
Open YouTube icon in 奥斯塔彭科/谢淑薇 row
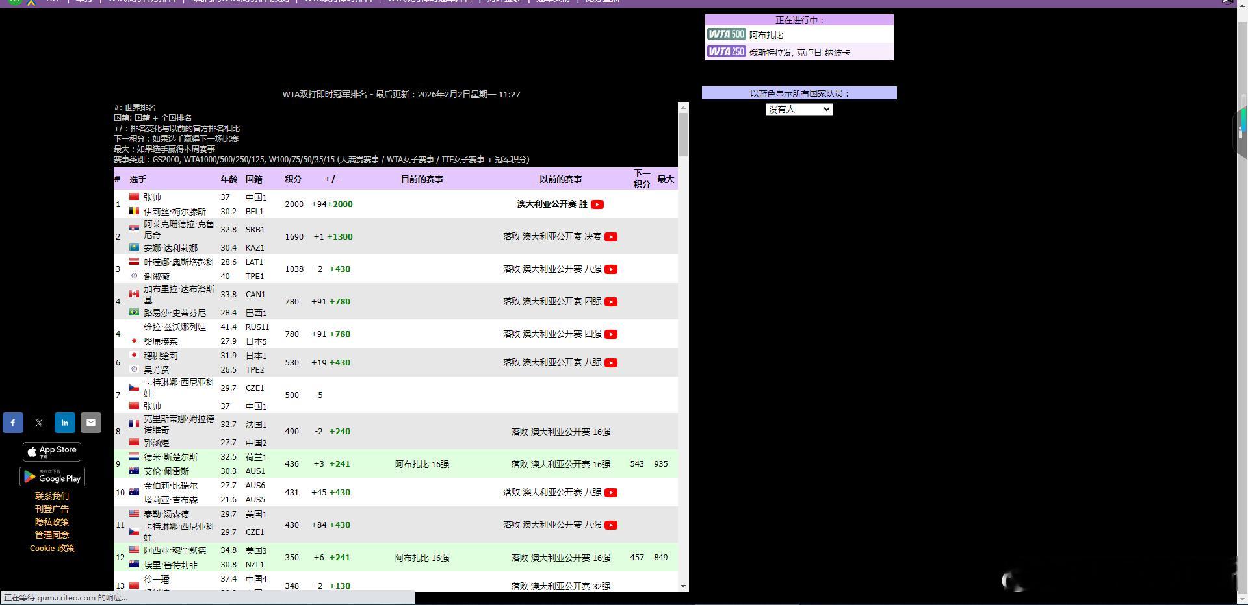click(611, 269)
